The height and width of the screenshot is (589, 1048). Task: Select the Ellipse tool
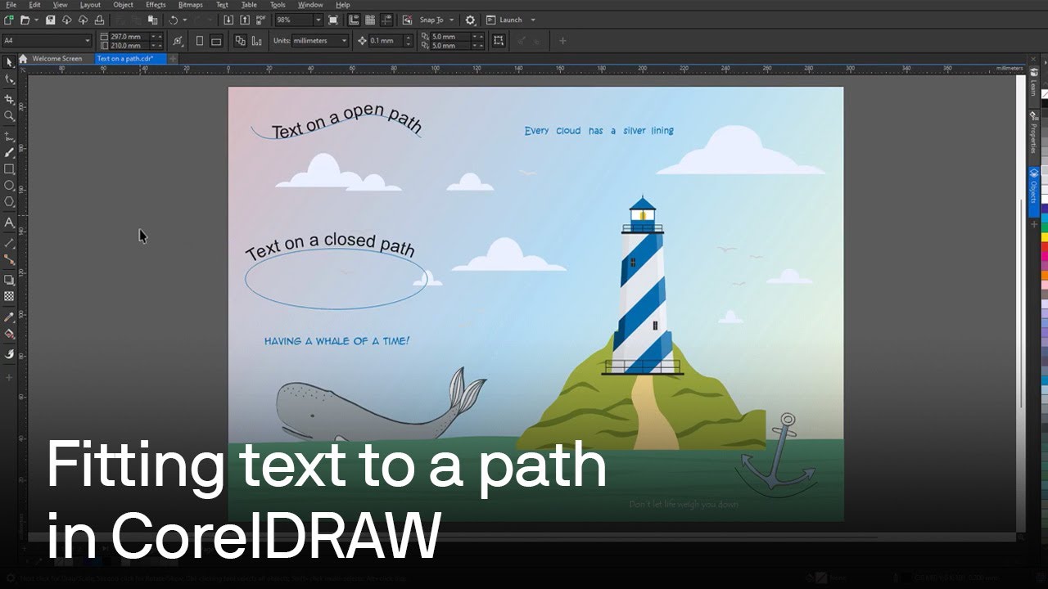coord(9,186)
